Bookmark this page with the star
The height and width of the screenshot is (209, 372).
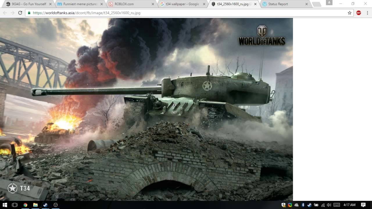point(350,13)
